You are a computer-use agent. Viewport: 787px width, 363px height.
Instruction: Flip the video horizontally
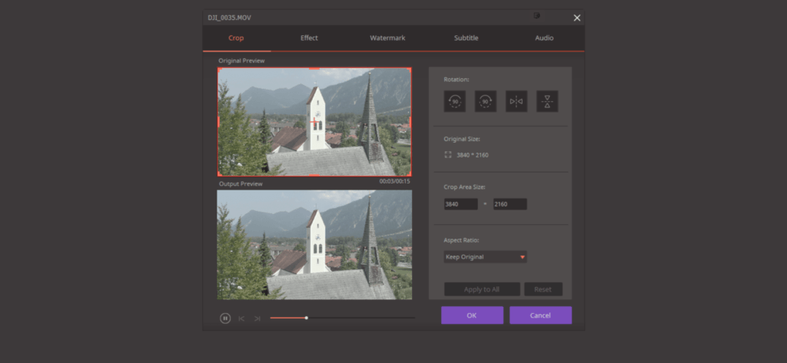[x=516, y=101]
